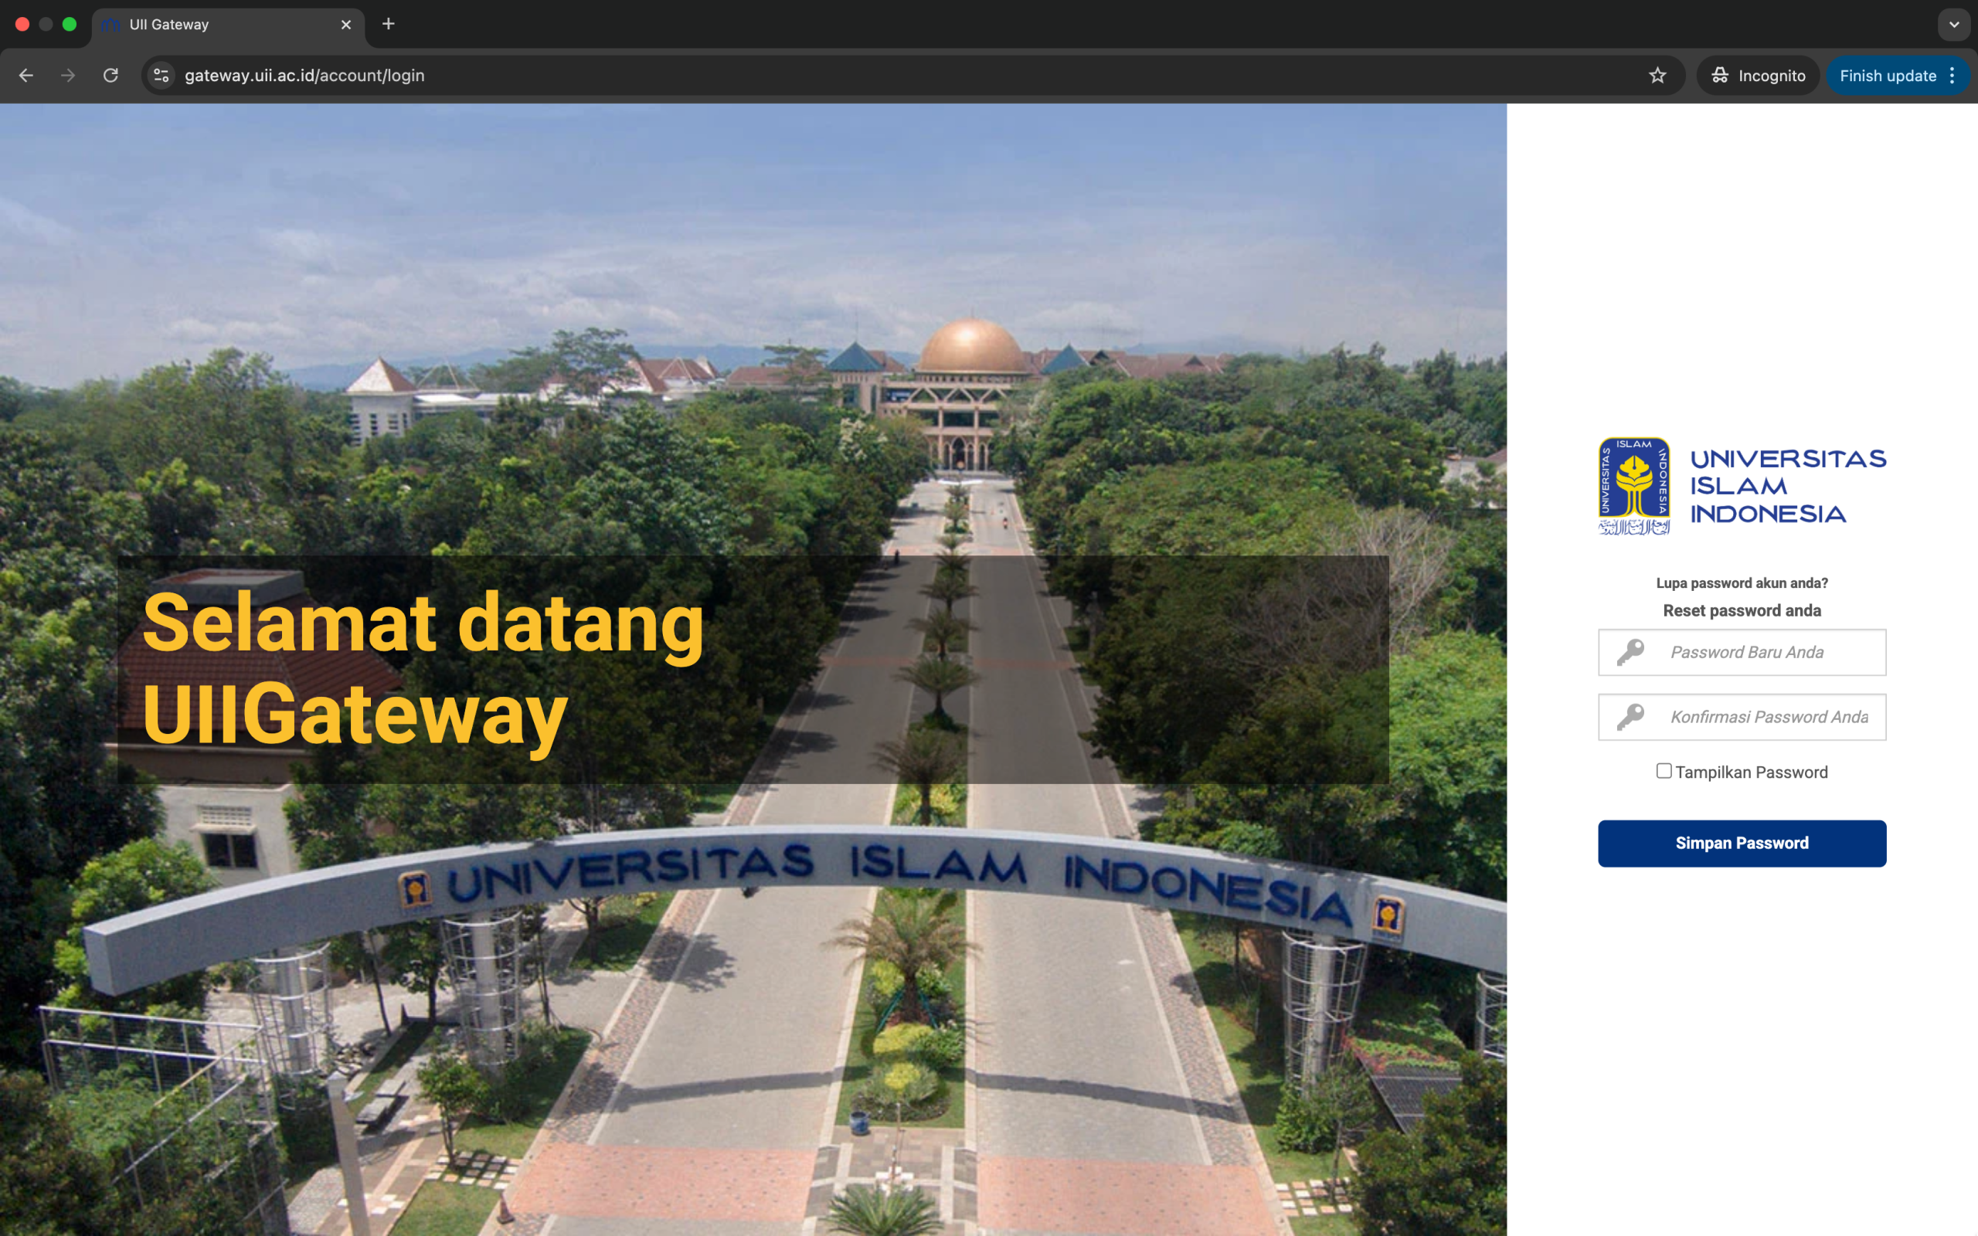Reload the page with refresh icon

[x=111, y=75]
